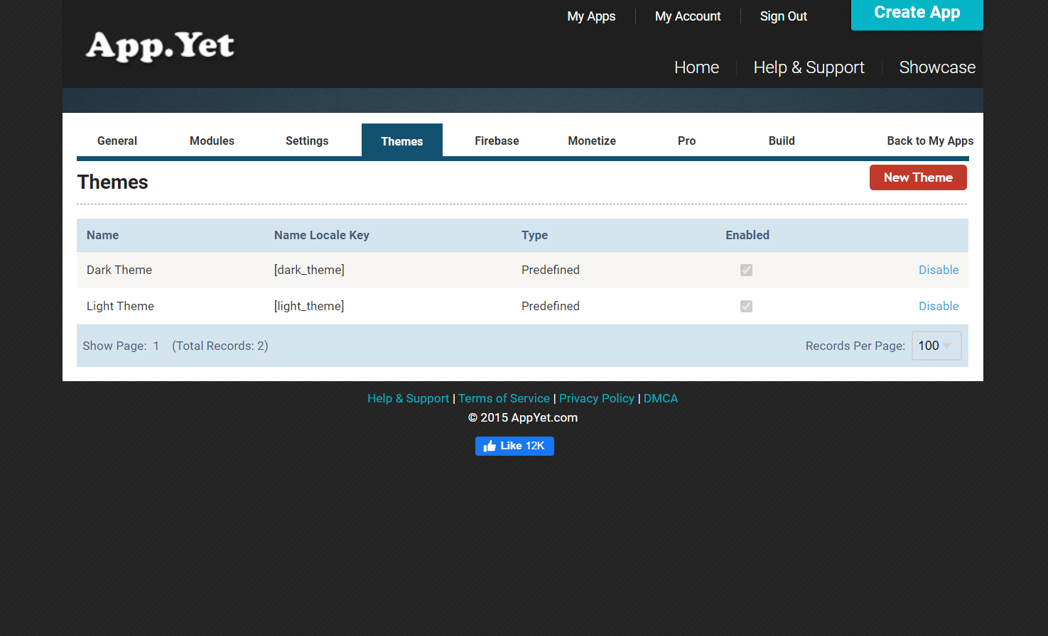Open My Account page
The image size is (1048, 636).
point(688,16)
